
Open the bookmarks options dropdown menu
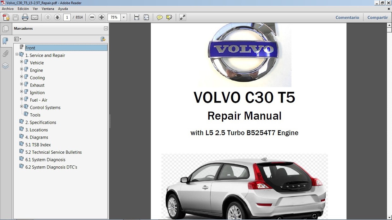click(18, 39)
